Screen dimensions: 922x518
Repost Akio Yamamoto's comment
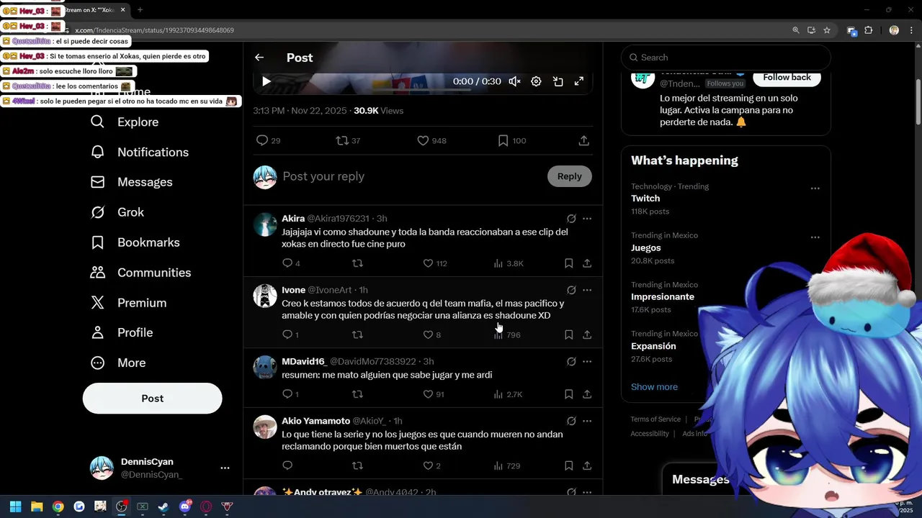click(357, 465)
